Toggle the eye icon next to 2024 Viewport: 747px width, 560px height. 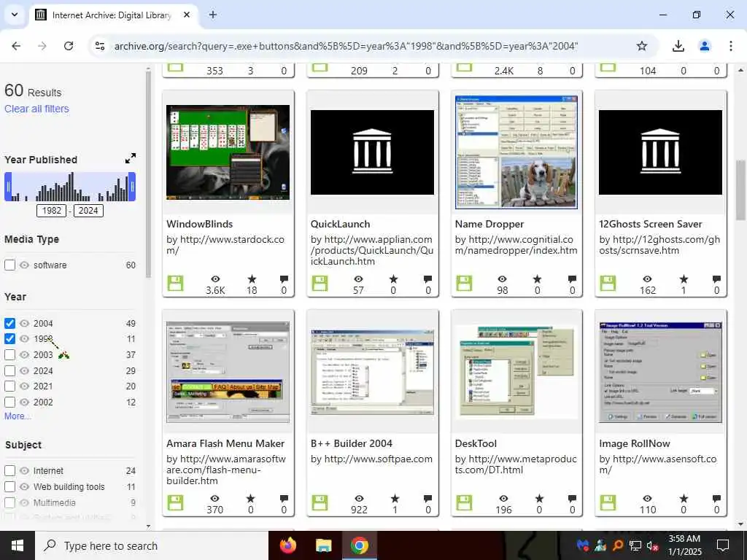point(24,370)
